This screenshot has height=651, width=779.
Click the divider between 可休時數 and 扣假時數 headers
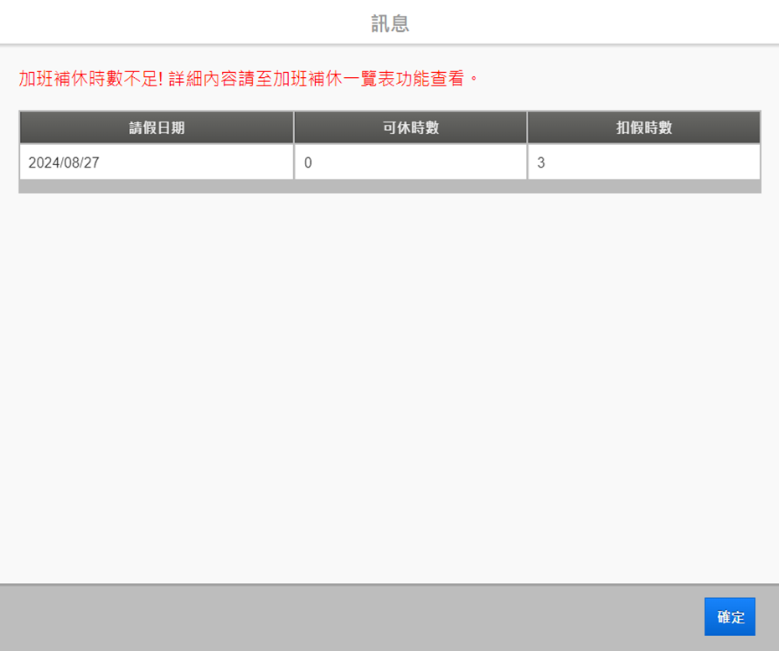click(527, 127)
